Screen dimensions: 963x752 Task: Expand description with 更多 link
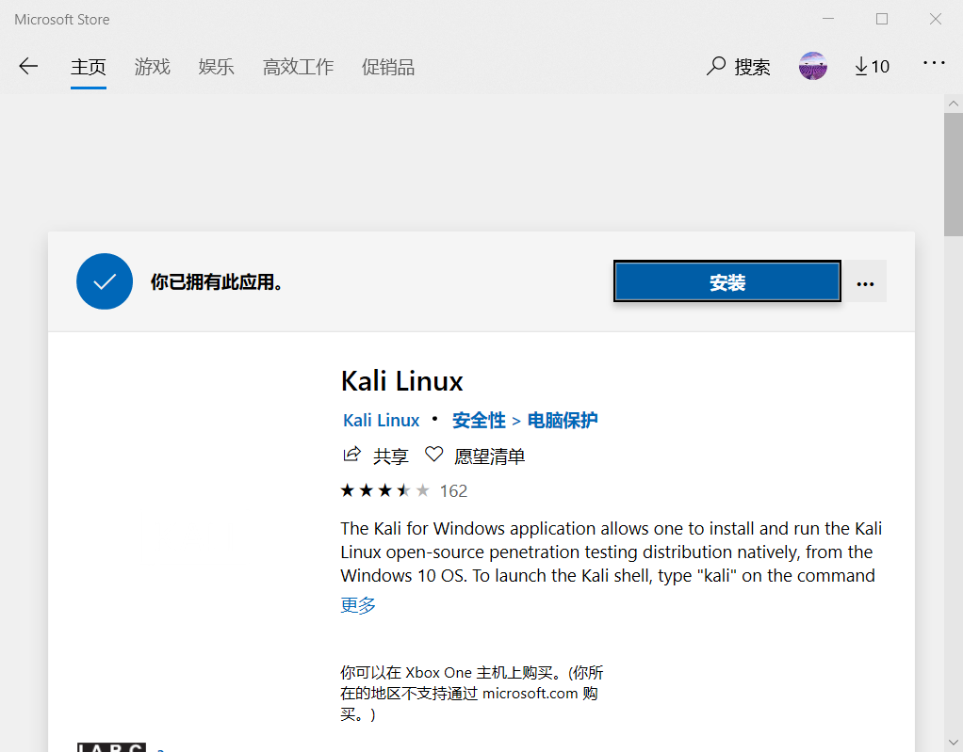pos(358,605)
